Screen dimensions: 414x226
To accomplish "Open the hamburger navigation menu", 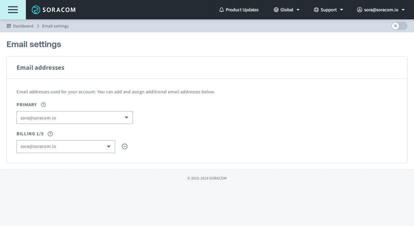I will pyautogui.click(x=13, y=10).
